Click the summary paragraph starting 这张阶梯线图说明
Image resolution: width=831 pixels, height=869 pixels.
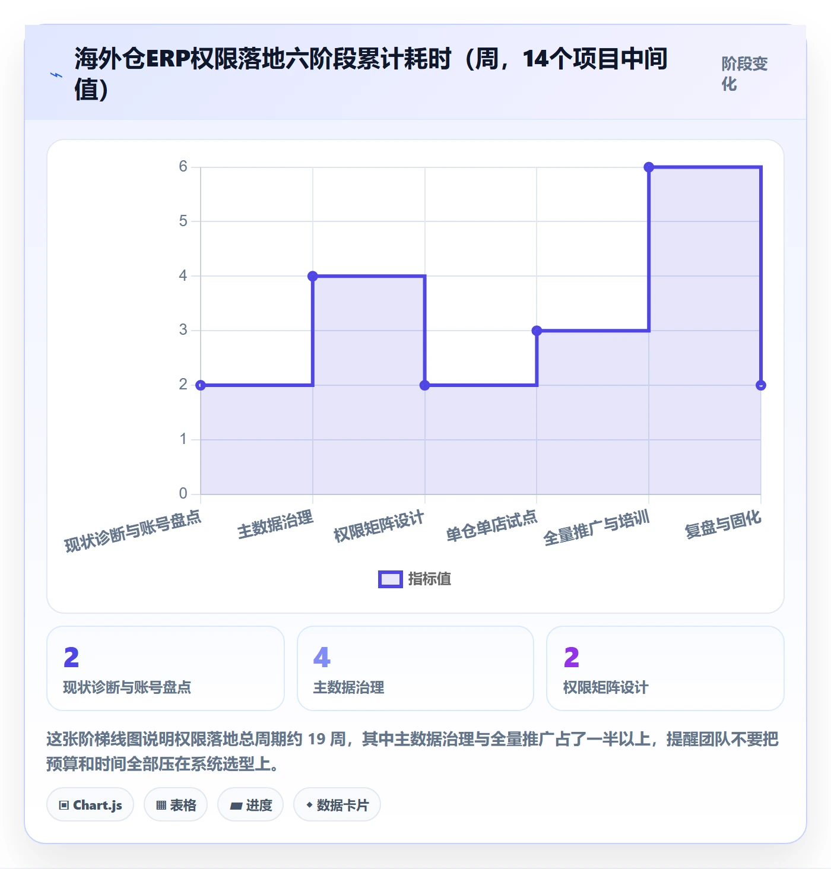pos(413,751)
